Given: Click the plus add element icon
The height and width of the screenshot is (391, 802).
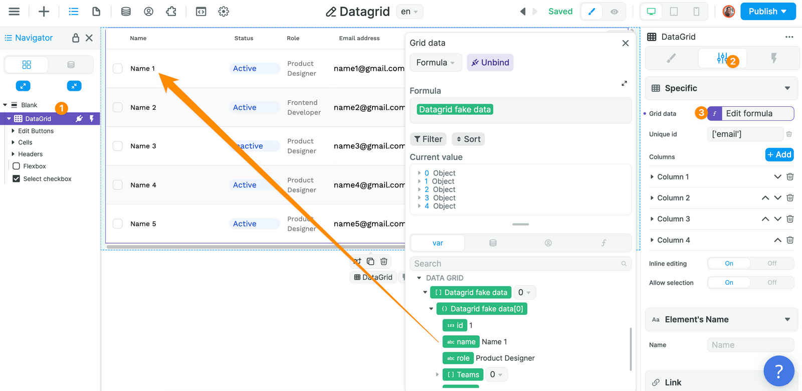Looking at the screenshot, I should (x=44, y=12).
